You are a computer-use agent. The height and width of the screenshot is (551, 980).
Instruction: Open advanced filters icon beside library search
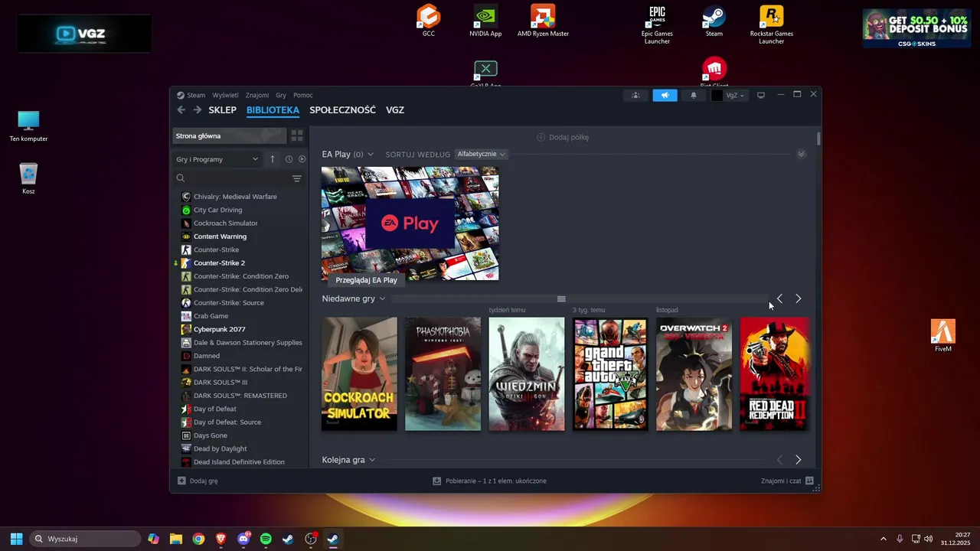pyautogui.click(x=297, y=178)
